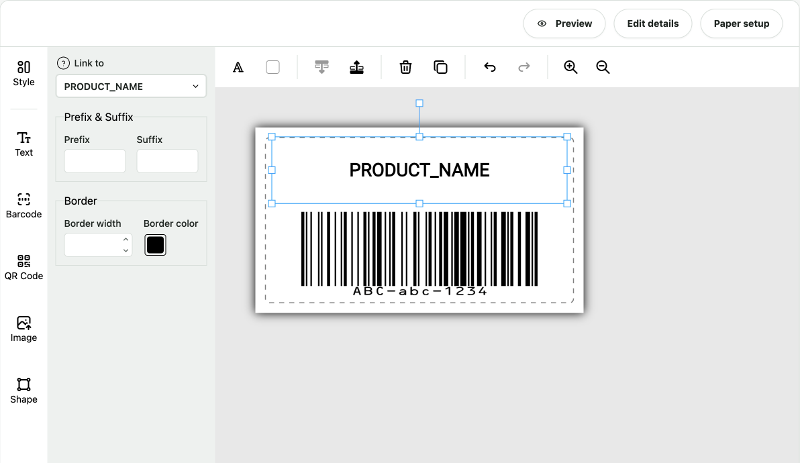Click the right-middle resize handle of text box
This screenshot has height=463, width=800.
(x=567, y=170)
